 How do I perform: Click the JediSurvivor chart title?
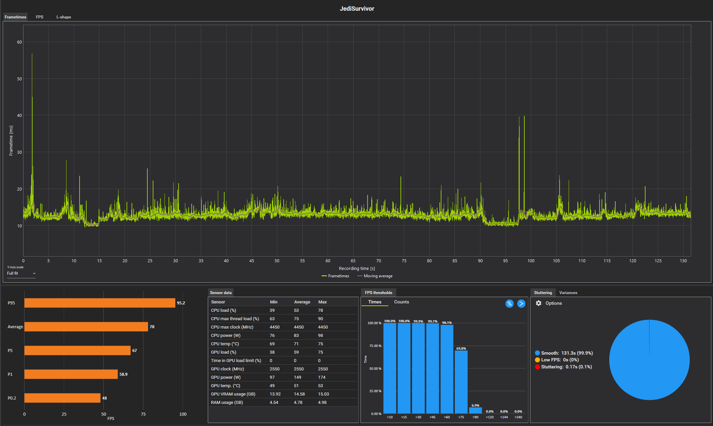pyautogui.click(x=357, y=9)
